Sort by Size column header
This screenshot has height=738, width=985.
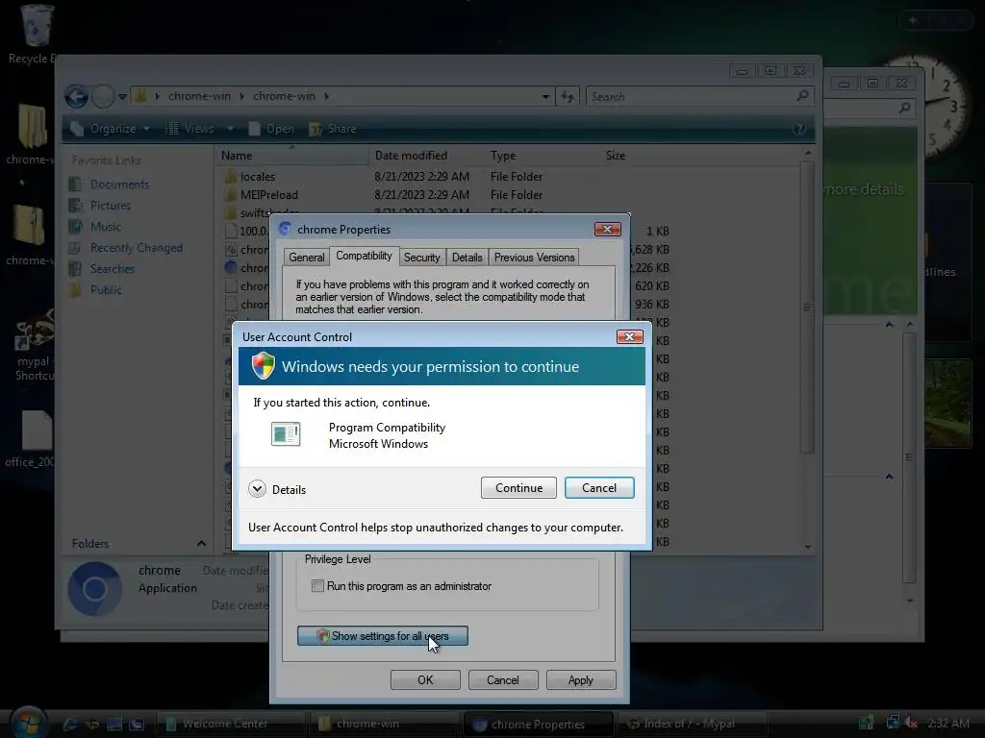pos(615,156)
